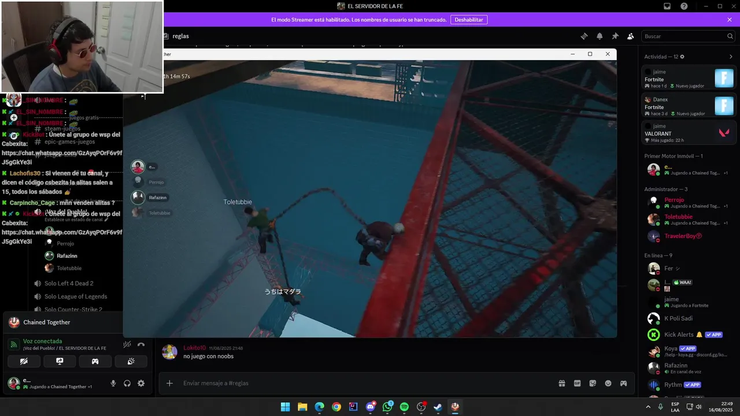Open gift icon in message bar

(x=561, y=383)
